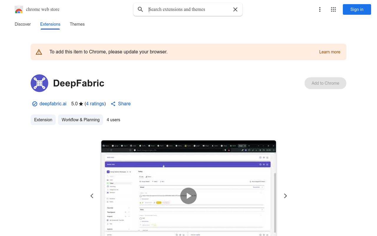This screenshot has width=377, height=236.
Task: Click the '4 users' text
Action: pos(113,120)
